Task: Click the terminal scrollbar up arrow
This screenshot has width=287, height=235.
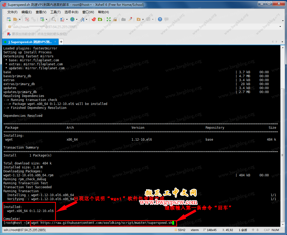Action: tap(283, 47)
